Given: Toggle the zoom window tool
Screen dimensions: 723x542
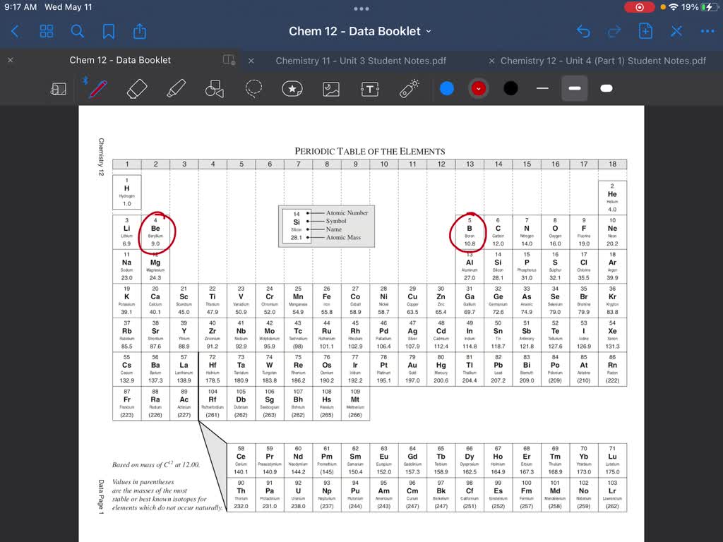Looking at the screenshot, I should [x=59, y=88].
